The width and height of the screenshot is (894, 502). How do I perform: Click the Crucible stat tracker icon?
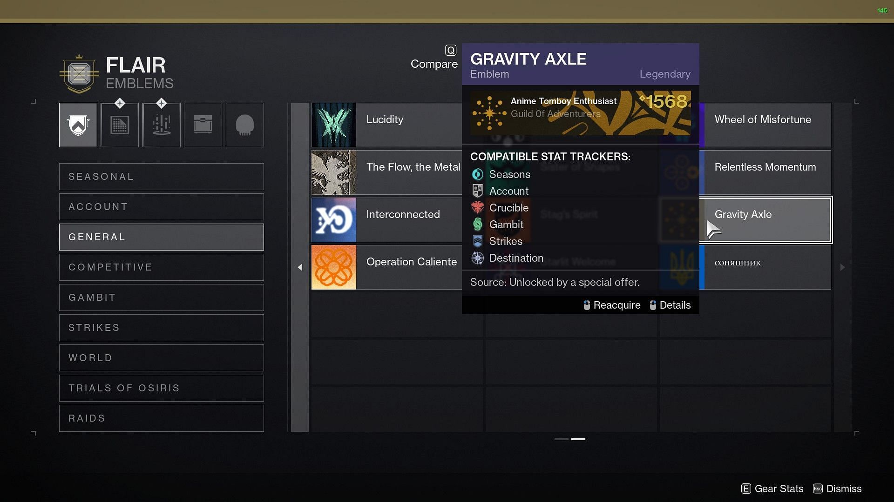(478, 208)
